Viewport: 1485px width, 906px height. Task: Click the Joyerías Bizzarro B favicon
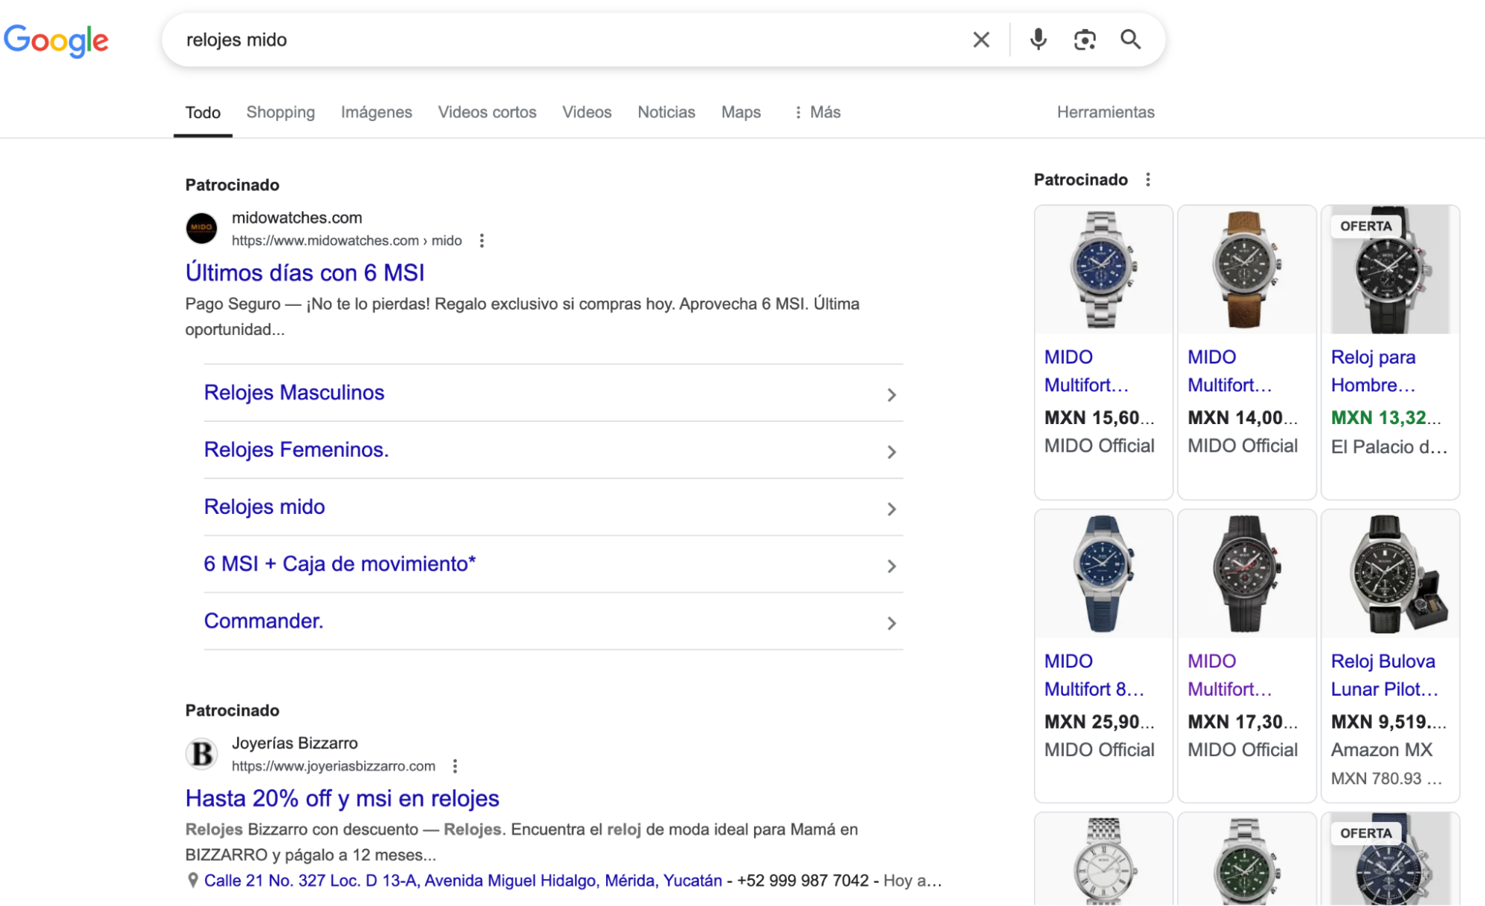click(201, 753)
